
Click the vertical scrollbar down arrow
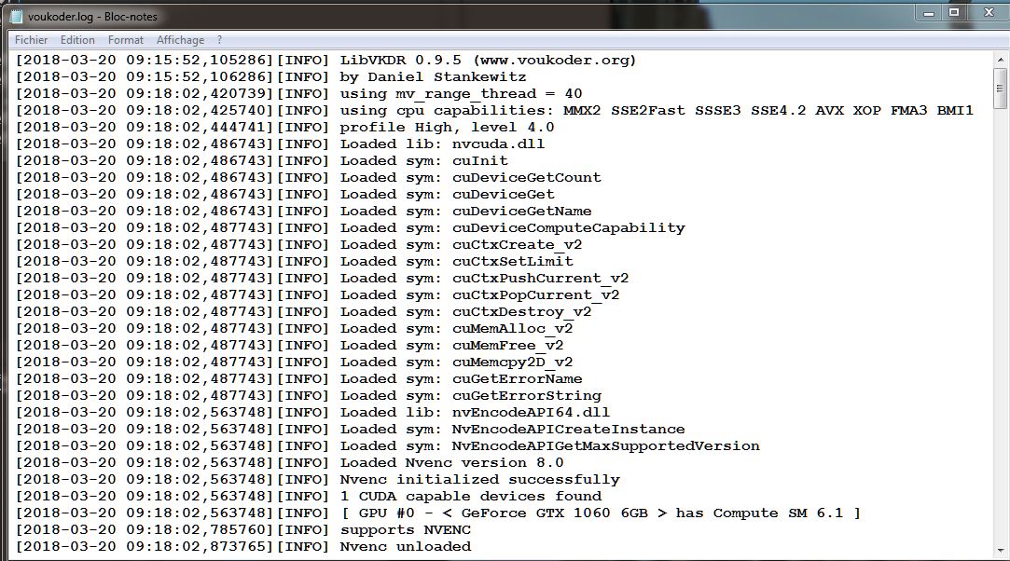point(1001,551)
